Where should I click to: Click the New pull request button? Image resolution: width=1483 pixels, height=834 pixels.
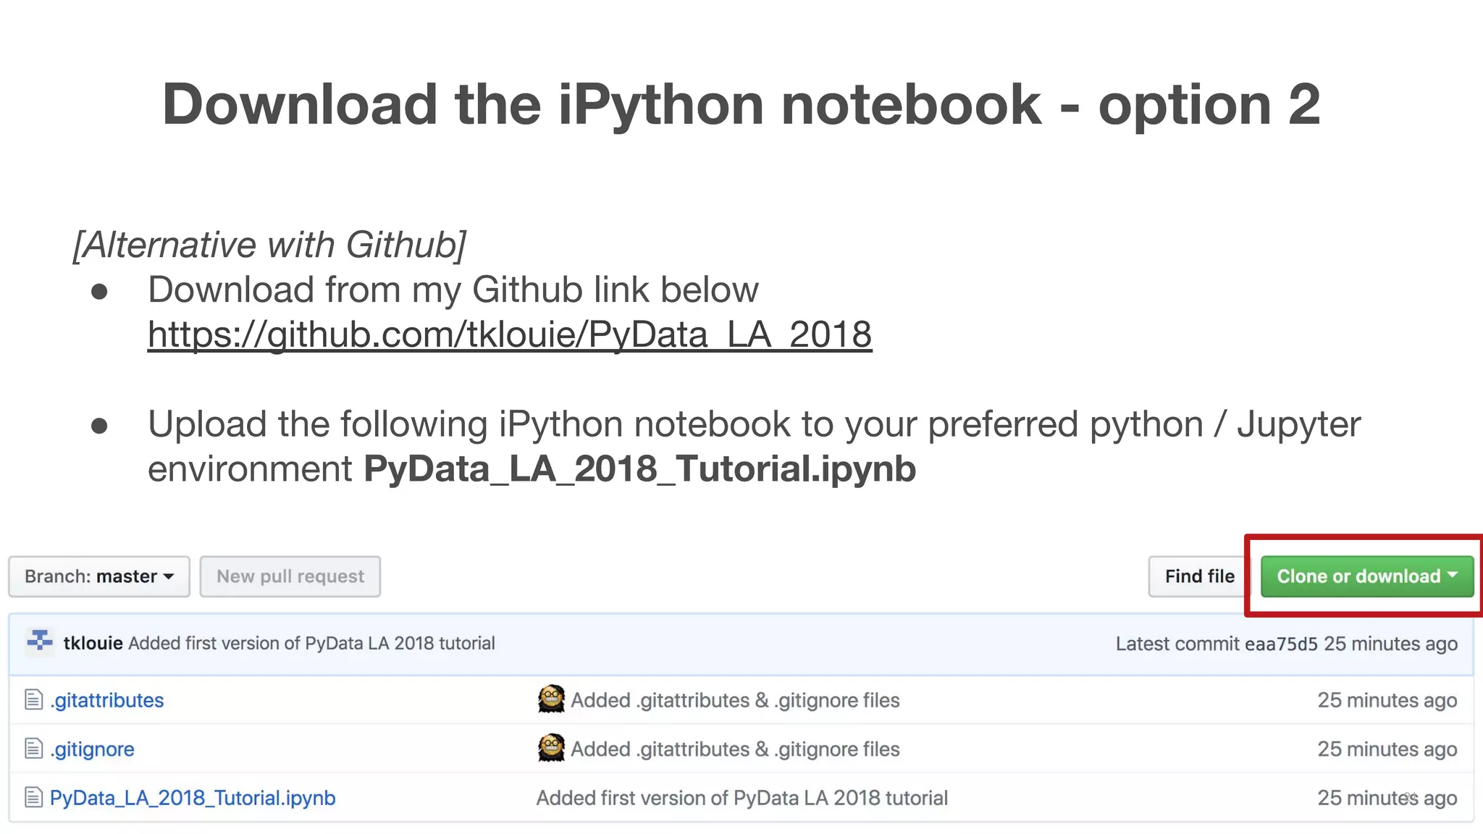click(x=290, y=576)
